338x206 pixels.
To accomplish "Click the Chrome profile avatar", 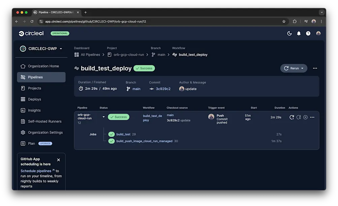I will coord(314,22).
